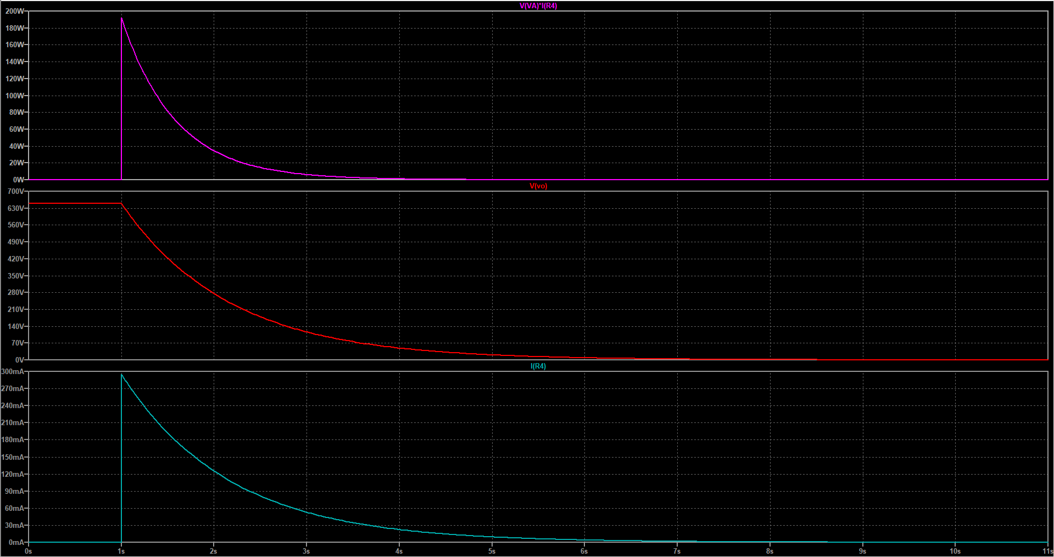Click the red V(vo) flat segment before 1s

[x=75, y=204]
